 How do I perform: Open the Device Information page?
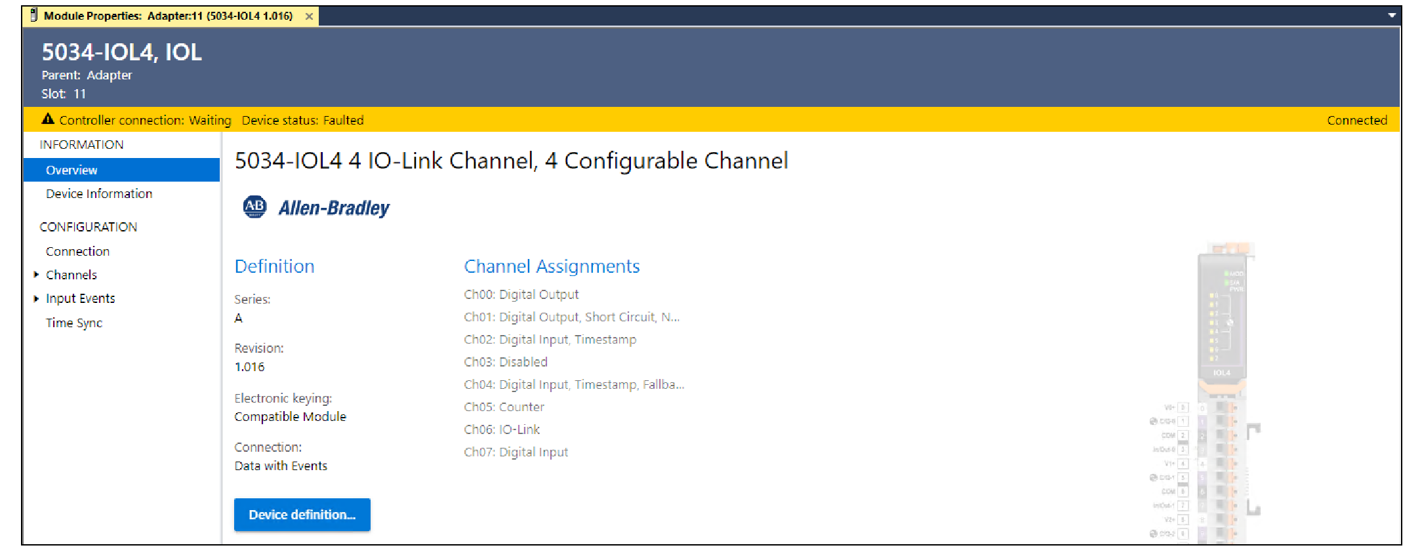99,193
